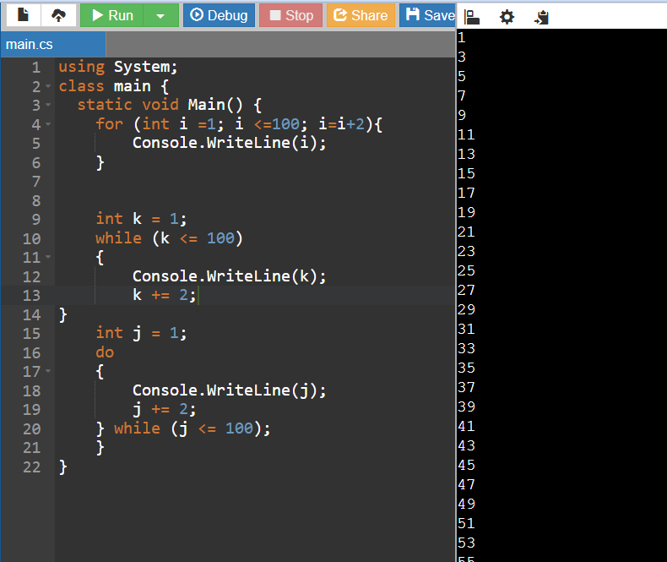Click line number 13 in the gutter
Viewport: 667px width, 562px height.
[x=32, y=296]
